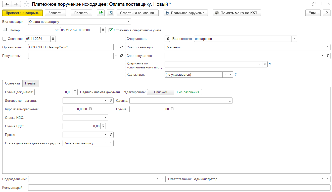Open the document structure report icon
The width and height of the screenshot is (332, 192).
click(x=111, y=13)
